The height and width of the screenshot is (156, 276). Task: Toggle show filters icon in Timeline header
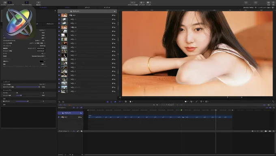[81, 108]
